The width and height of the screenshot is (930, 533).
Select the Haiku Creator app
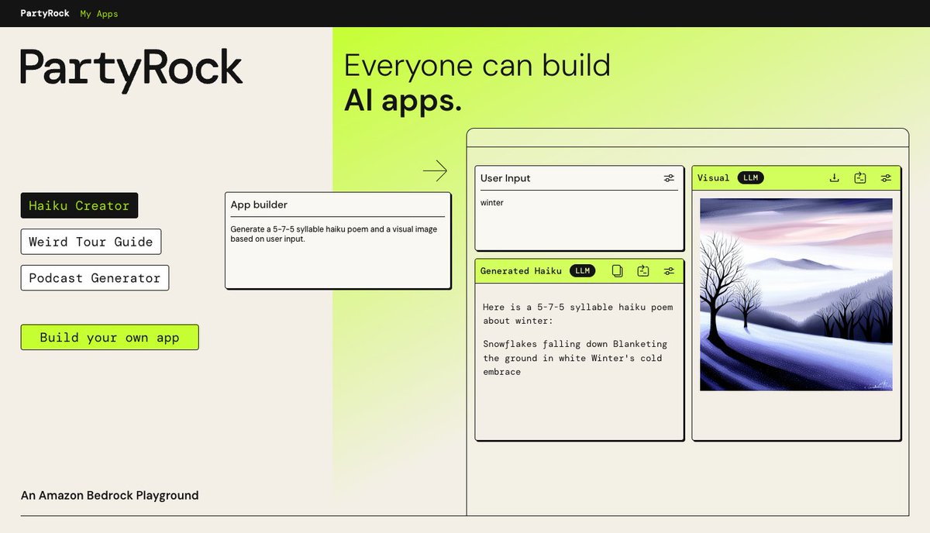79,205
